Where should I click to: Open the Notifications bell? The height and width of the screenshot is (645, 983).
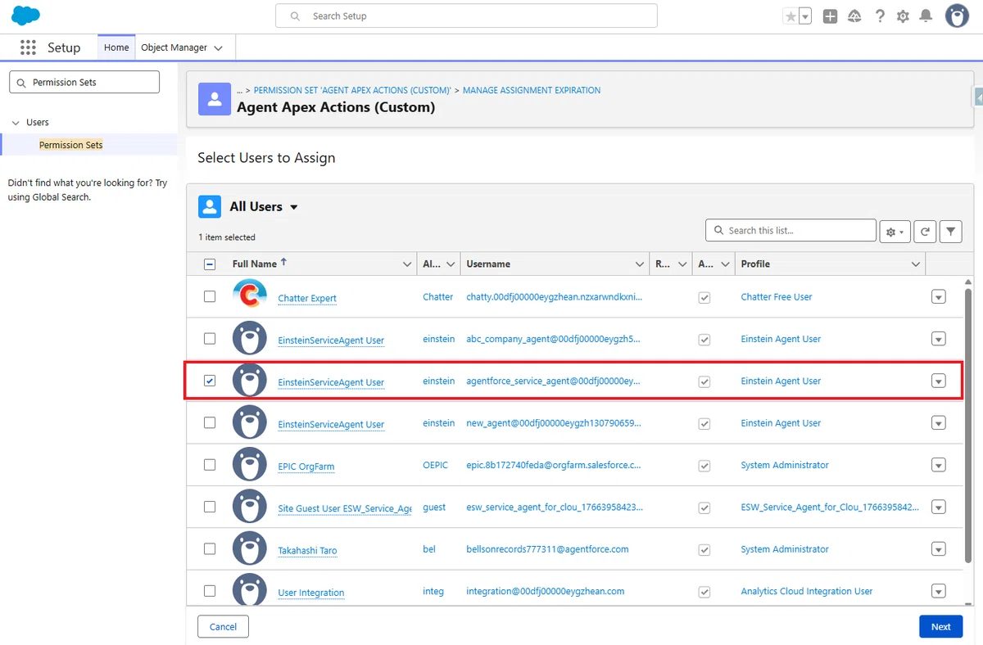pyautogui.click(x=926, y=16)
